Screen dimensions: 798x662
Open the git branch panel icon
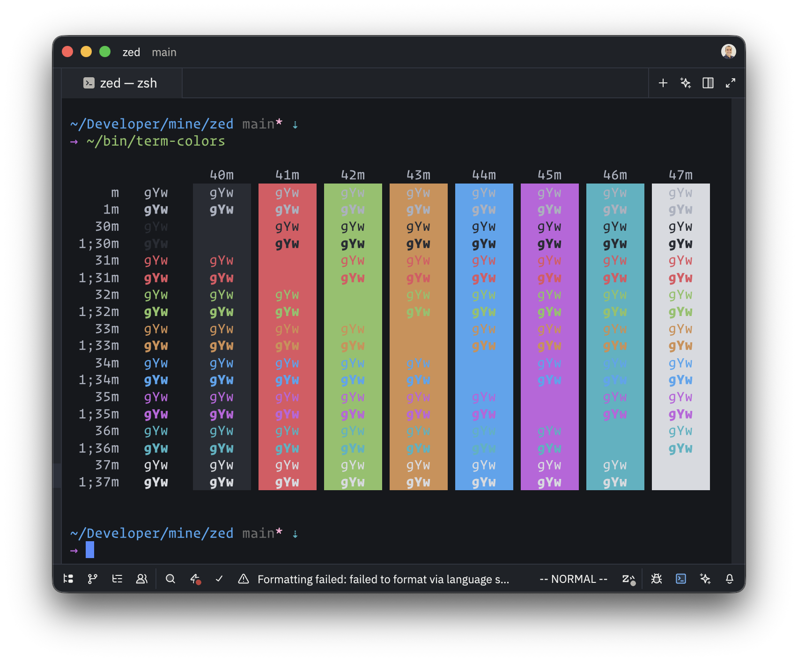pos(93,579)
